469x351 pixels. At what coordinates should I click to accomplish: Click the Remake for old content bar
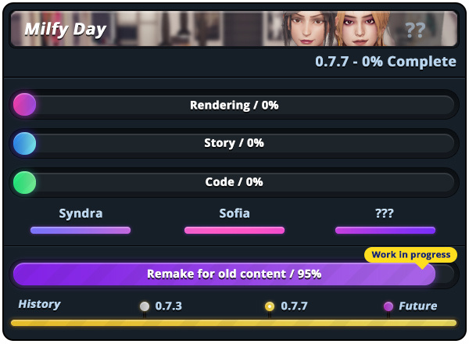point(234,274)
